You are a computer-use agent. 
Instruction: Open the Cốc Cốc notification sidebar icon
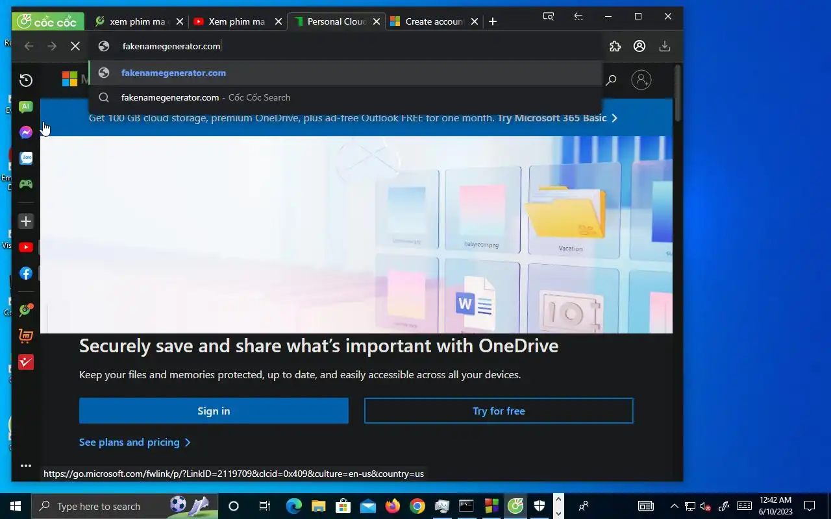(x=26, y=310)
